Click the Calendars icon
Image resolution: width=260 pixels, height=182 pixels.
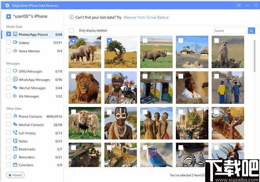[15, 165]
